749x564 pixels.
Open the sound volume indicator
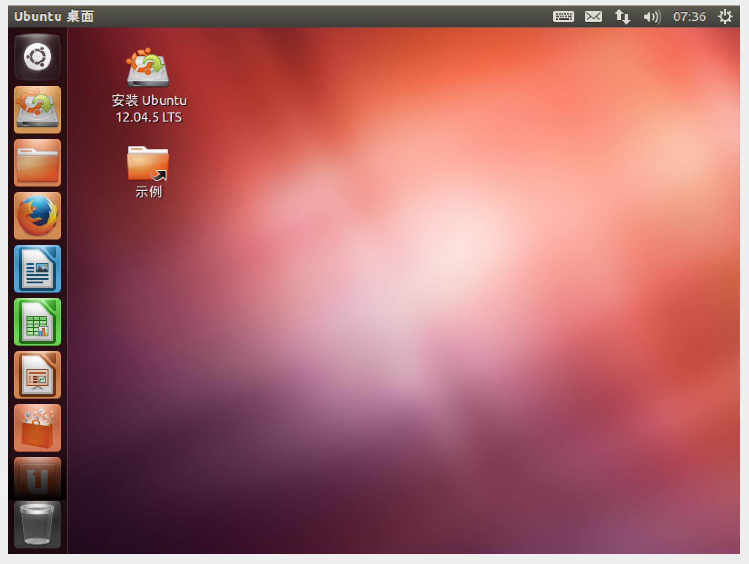pos(652,17)
